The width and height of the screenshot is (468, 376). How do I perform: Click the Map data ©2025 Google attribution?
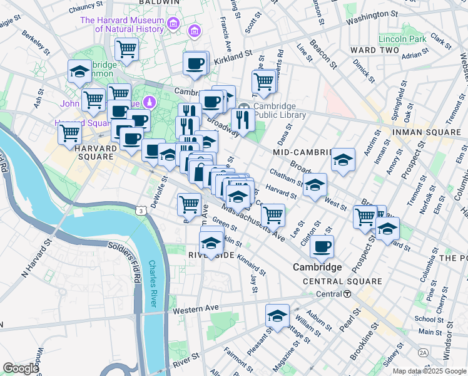click(429, 372)
